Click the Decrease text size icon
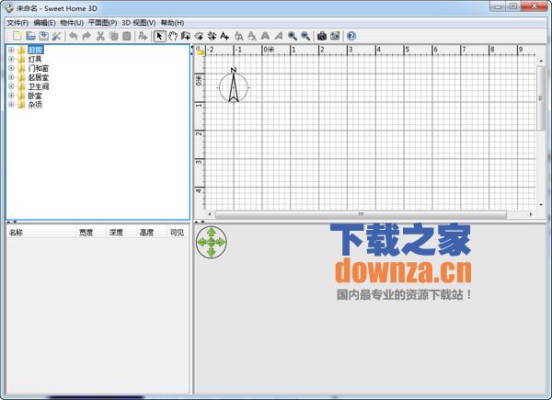This screenshot has width=552, height=400. (252, 36)
